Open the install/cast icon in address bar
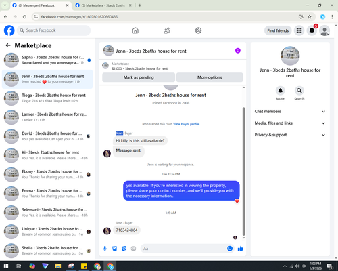Image resolution: width=338 pixels, height=271 pixels. tap(301, 17)
